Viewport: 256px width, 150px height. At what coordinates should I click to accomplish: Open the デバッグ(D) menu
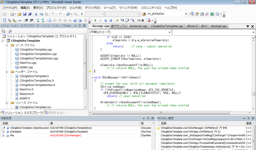pos(92,8)
